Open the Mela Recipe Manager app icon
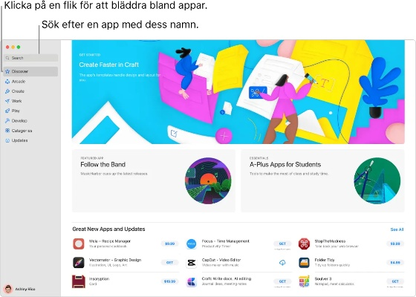Image resolution: width=416 pixels, height=297 pixels. [x=79, y=244]
